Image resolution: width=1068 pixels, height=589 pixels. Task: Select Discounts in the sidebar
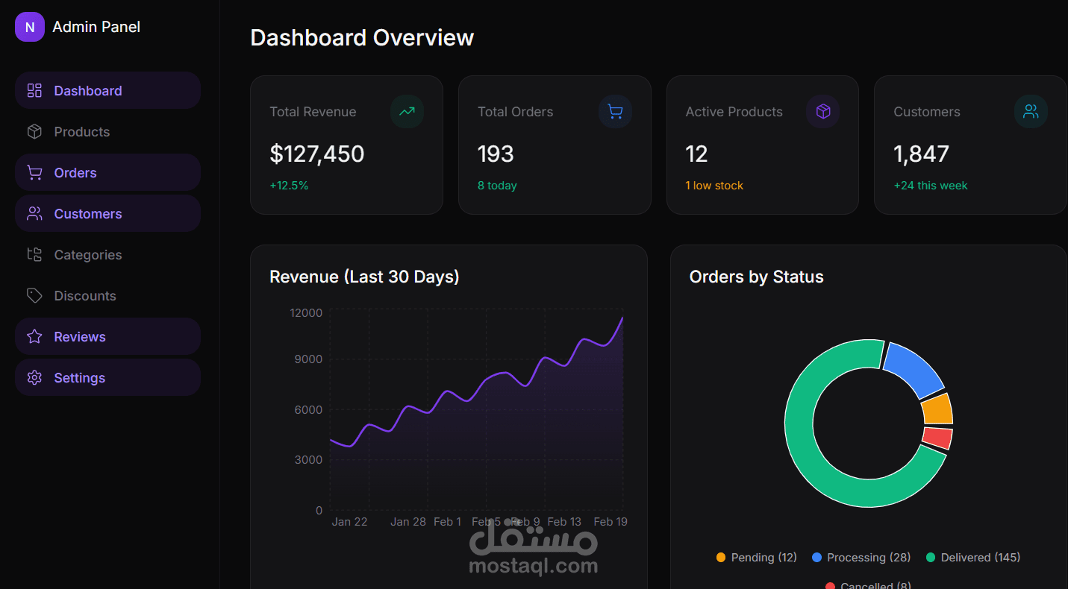coord(107,295)
